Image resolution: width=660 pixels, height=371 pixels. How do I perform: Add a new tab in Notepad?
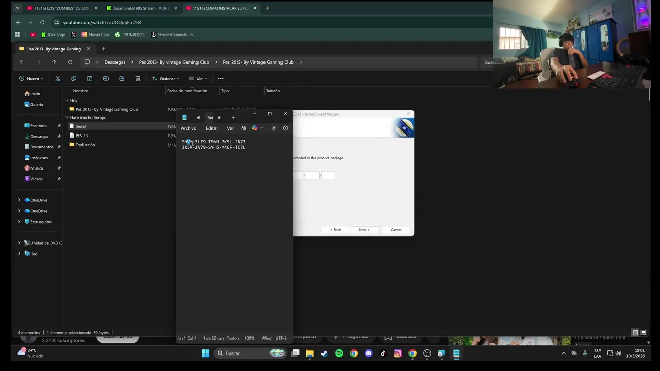[233, 117]
